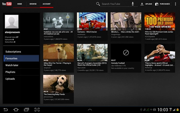Open Subscriptions in the sidebar
Viewport: 180px width, 113px height.
[x=13, y=52]
